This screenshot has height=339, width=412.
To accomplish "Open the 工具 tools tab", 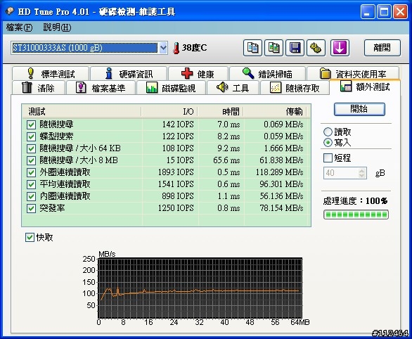I will [x=233, y=88].
